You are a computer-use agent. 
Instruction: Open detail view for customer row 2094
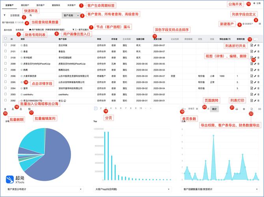pos(251,88)
